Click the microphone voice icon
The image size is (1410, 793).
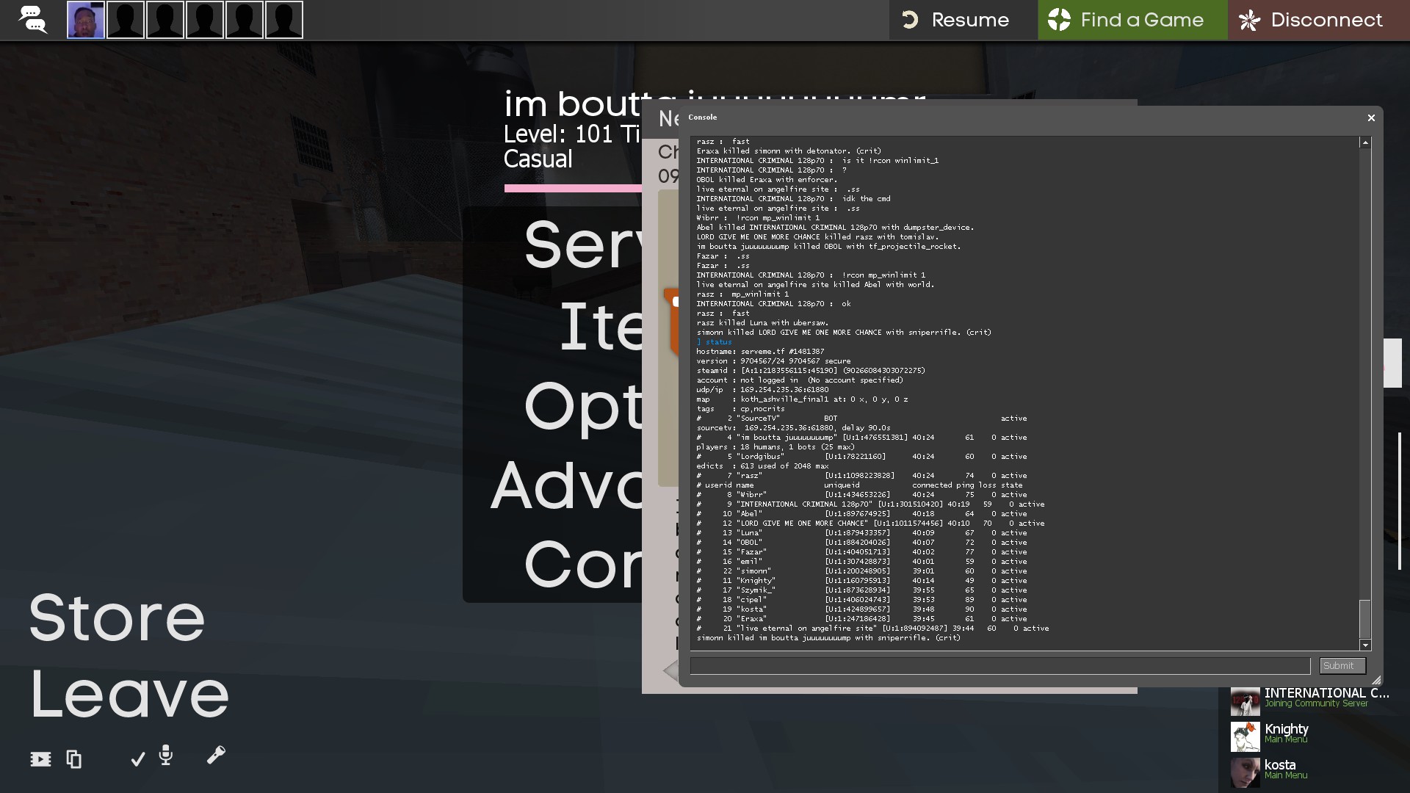coord(166,755)
